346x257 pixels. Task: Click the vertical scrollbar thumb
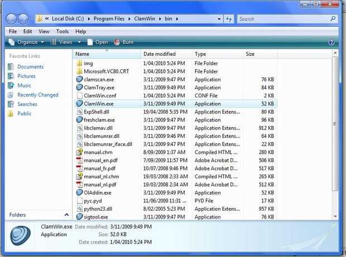(335, 124)
